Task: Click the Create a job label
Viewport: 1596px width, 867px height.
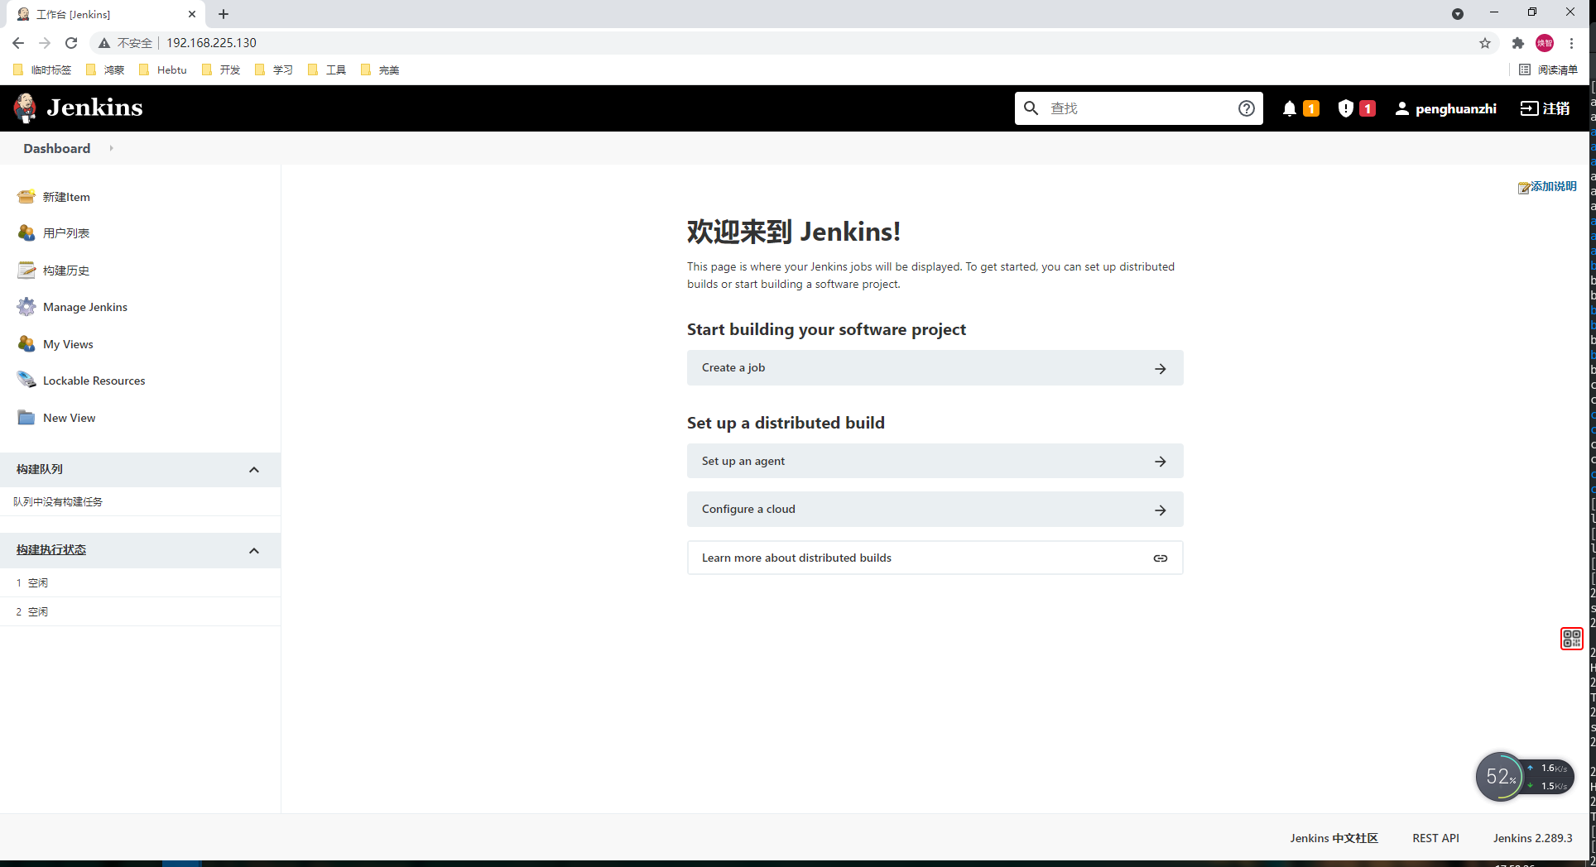Action: tap(733, 367)
